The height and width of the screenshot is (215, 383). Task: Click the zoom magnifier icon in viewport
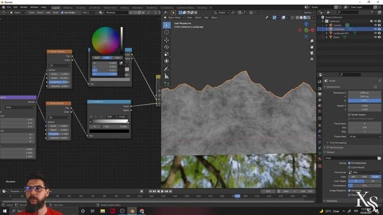pyautogui.click(x=312, y=41)
